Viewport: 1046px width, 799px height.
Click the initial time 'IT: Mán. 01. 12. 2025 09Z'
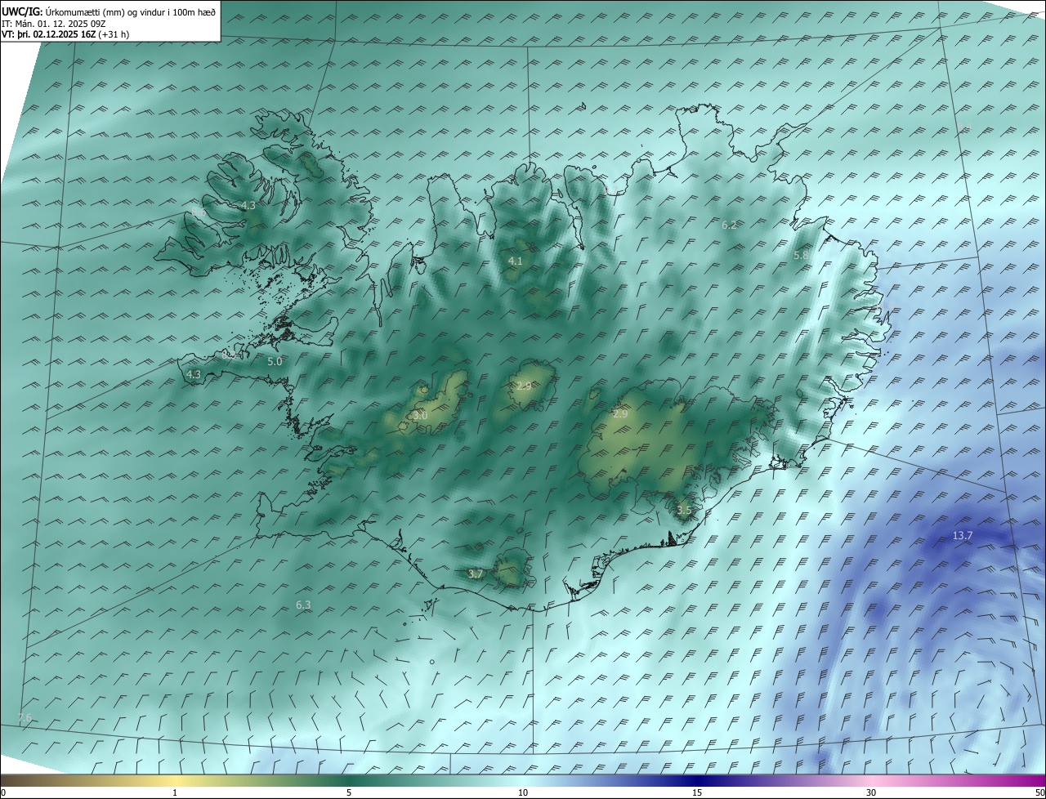(x=53, y=24)
